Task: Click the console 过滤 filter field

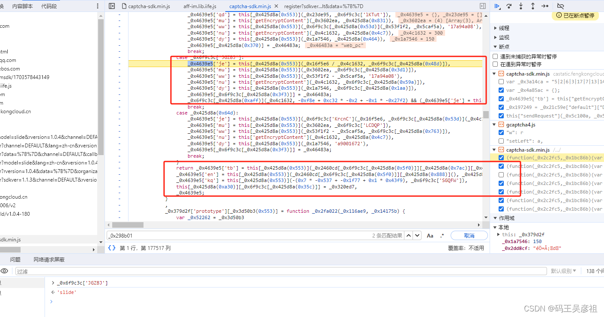Action: (x=281, y=271)
